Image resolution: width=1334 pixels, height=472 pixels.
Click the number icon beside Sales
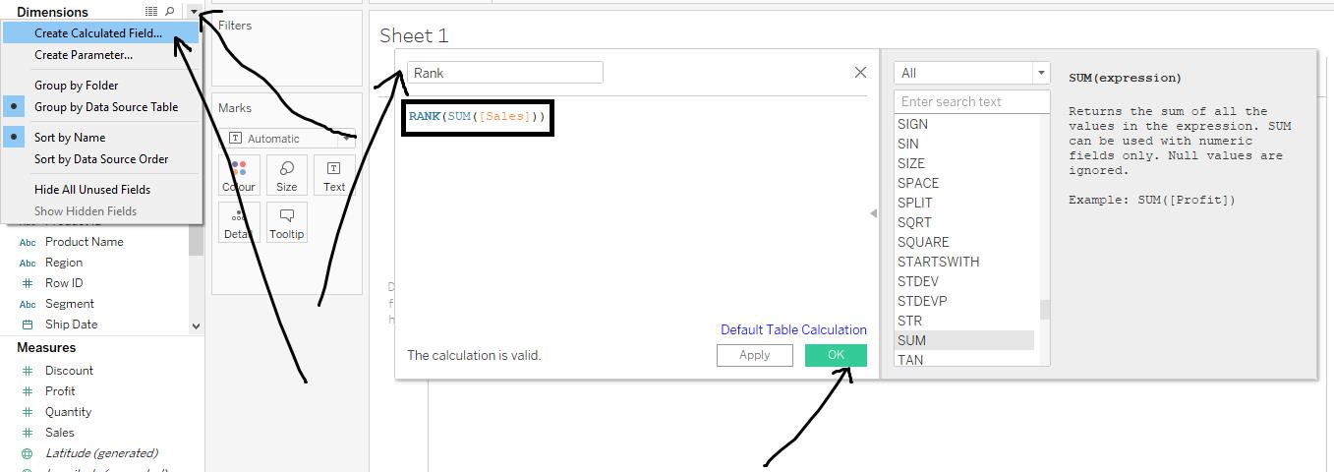coord(28,433)
